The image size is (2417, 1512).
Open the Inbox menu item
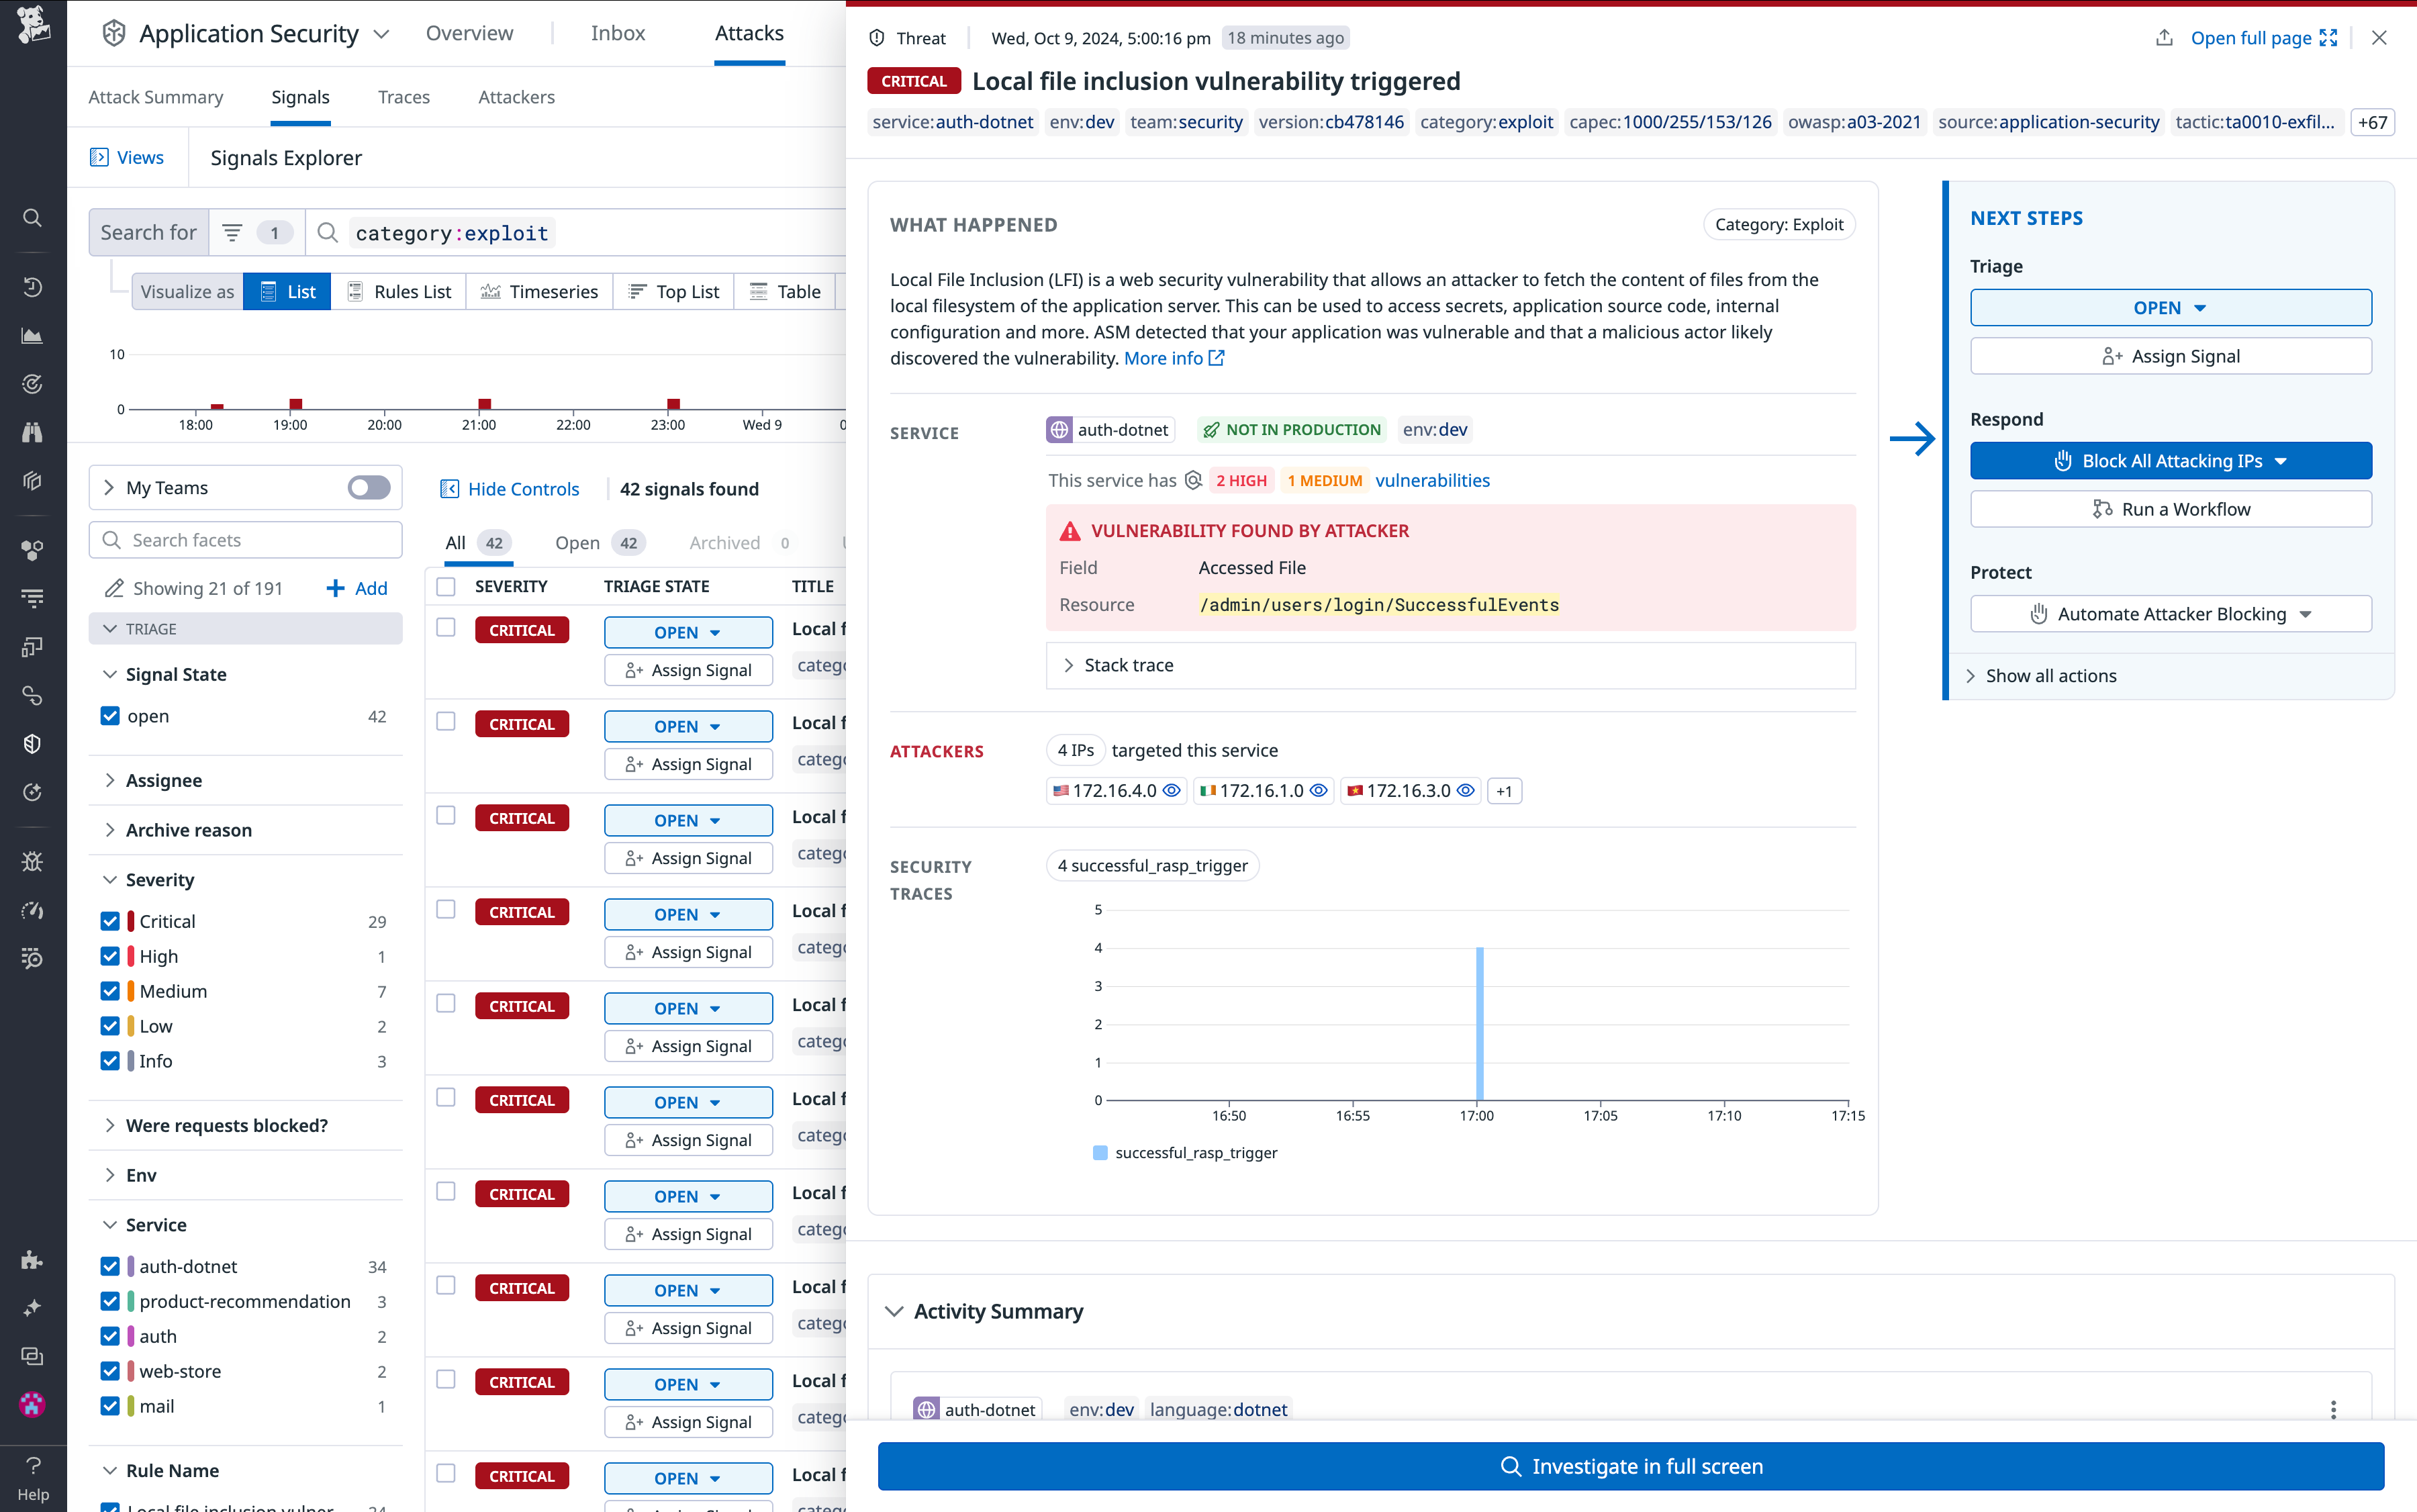point(617,33)
